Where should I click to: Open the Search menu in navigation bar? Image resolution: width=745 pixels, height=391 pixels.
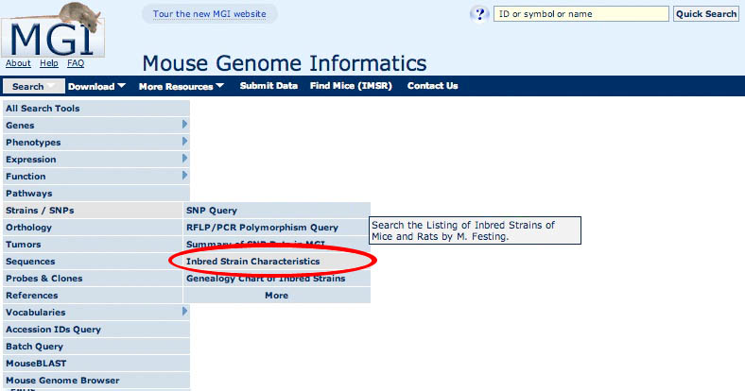click(34, 86)
